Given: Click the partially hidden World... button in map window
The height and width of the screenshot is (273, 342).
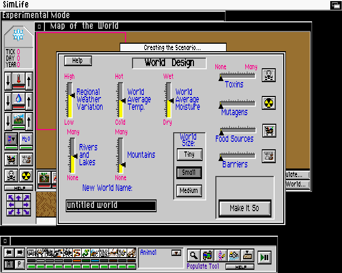Looking at the screenshot, I should 297,184.
